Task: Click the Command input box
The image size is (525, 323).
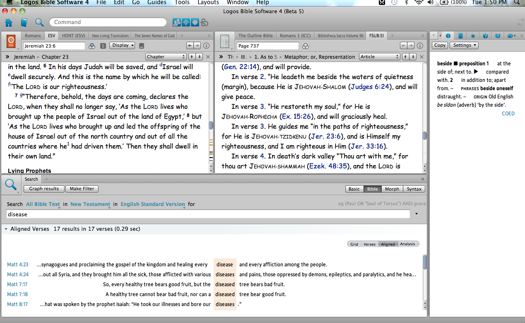Action: point(108,22)
